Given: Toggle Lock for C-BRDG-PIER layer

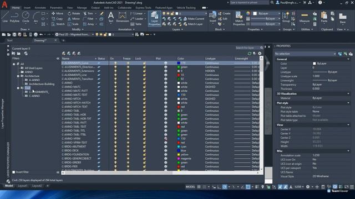Looking at the screenshot, I should (144, 166).
